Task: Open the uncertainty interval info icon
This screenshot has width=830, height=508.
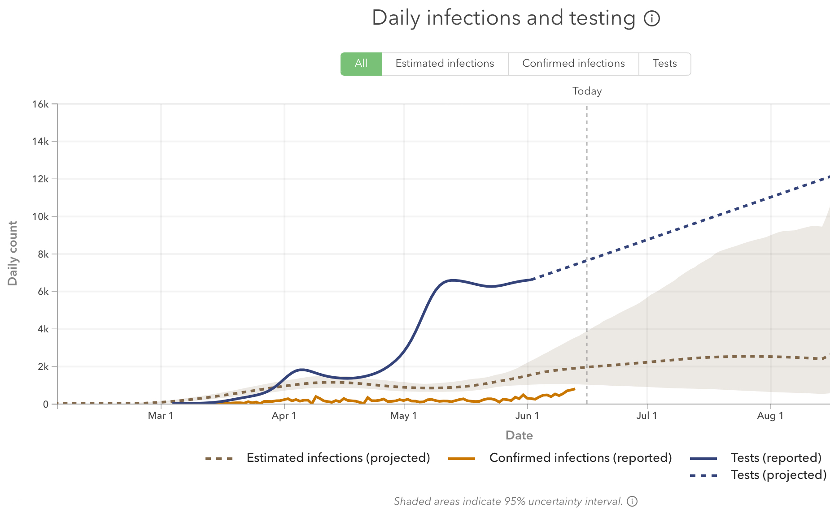Action: [x=632, y=501]
